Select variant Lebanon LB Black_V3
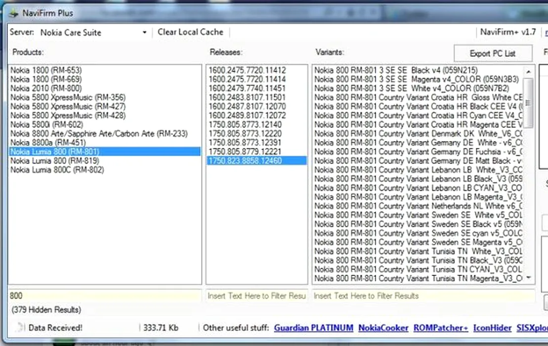Viewport: 548px width, 346px height. point(419,179)
